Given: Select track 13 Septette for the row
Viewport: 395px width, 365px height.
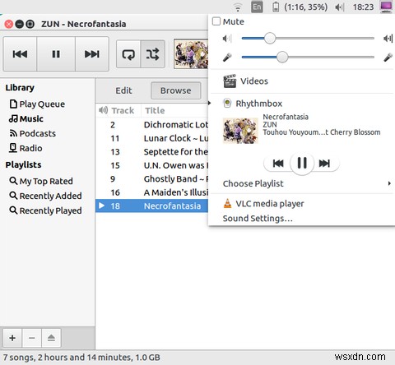Looking at the screenshot, I should point(152,152).
